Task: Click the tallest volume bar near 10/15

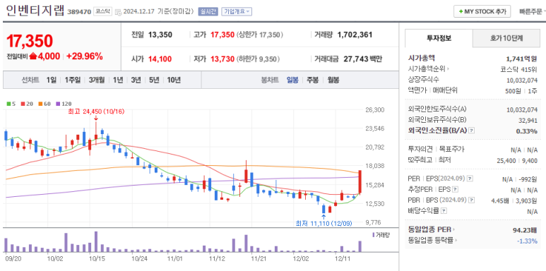Action: tap(96, 242)
